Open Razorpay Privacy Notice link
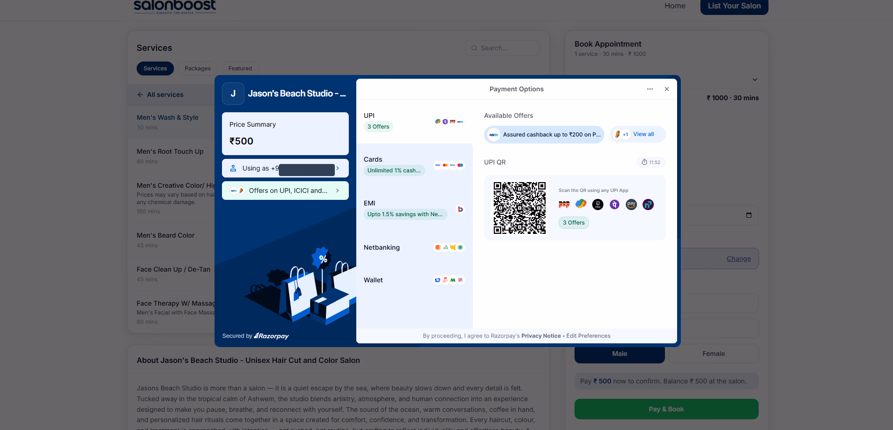893x430 pixels. [x=541, y=336]
